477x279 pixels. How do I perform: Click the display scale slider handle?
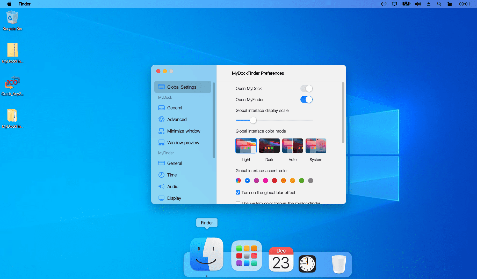pyautogui.click(x=253, y=120)
